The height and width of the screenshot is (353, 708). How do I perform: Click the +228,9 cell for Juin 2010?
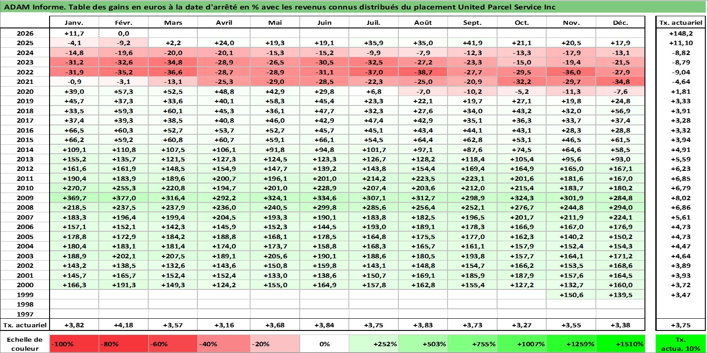pyautogui.click(x=324, y=188)
